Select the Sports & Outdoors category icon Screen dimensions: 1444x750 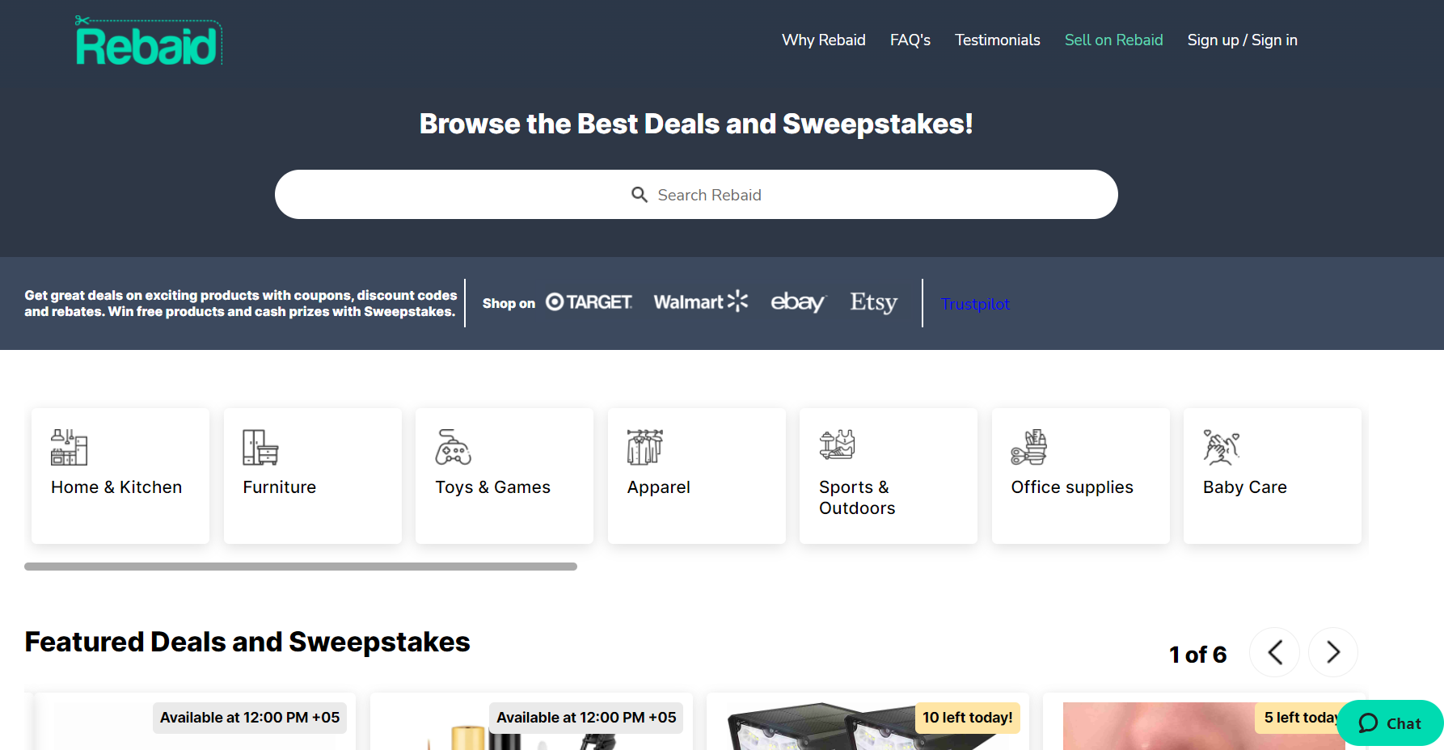(837, 445)
